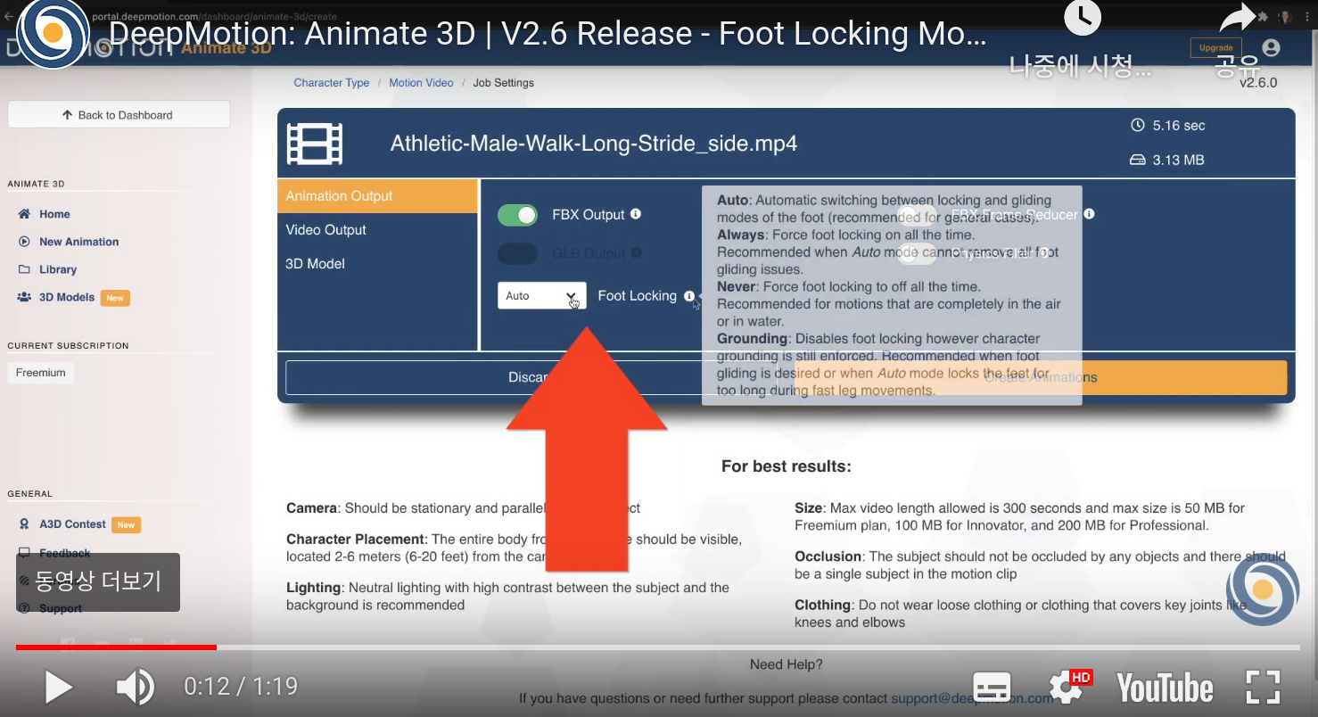
Task: Click the '5.16 sec' duration text
Action: (x=1178, y=126)
